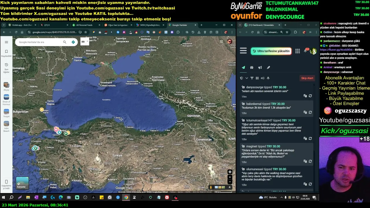
Task: Open the Google apps grid on Maps
Action: [x=221, y=41]
